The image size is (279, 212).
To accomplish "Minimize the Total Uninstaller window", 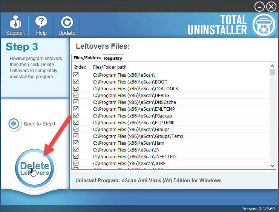I will click(259, 7).
